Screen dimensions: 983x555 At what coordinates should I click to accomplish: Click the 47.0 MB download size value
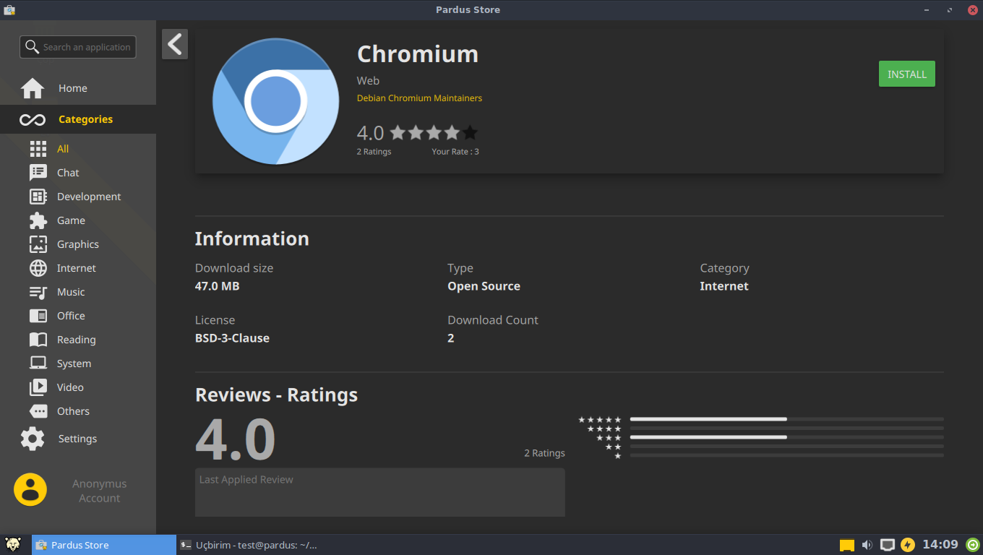(x=217, y=286)
